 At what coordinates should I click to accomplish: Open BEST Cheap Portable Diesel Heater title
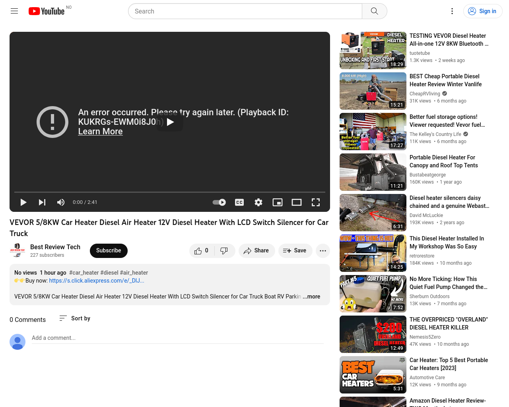pyautogui.click(x=446, y=80)
